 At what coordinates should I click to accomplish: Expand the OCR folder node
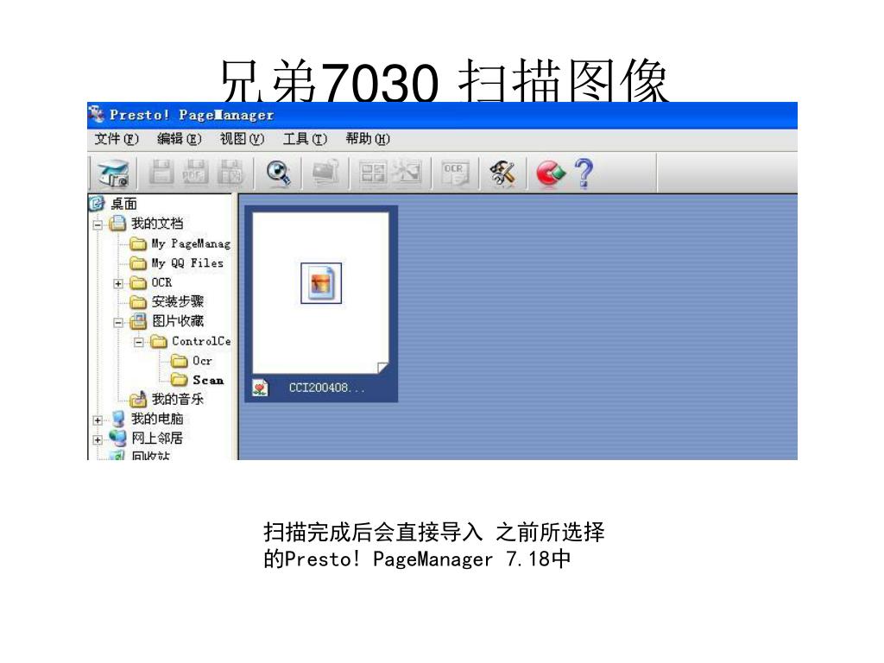pos(117,283)
